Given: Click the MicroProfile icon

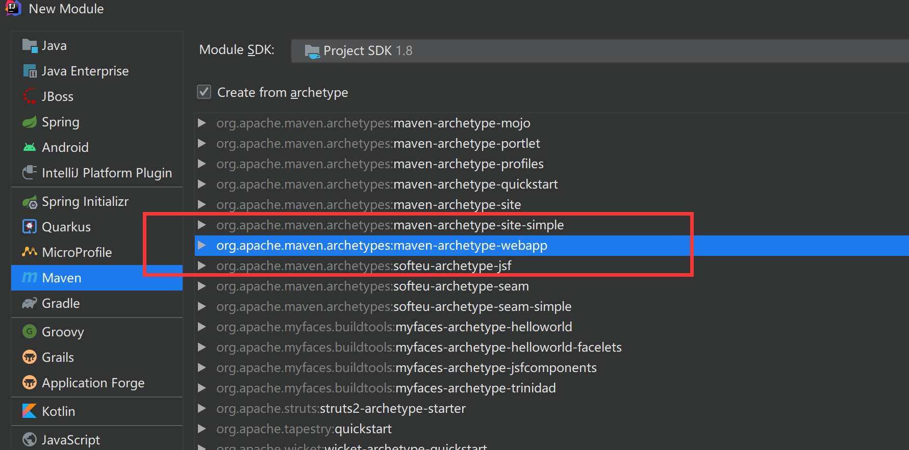Looking at the screenshot, I should 30,252.
